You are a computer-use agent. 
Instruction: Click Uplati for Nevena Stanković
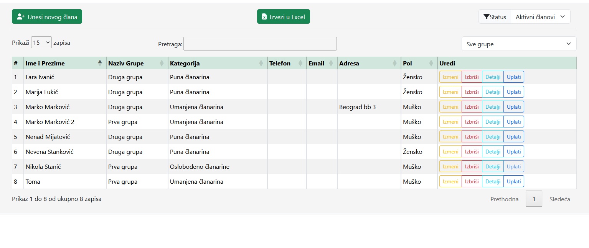tap(514, 152)
